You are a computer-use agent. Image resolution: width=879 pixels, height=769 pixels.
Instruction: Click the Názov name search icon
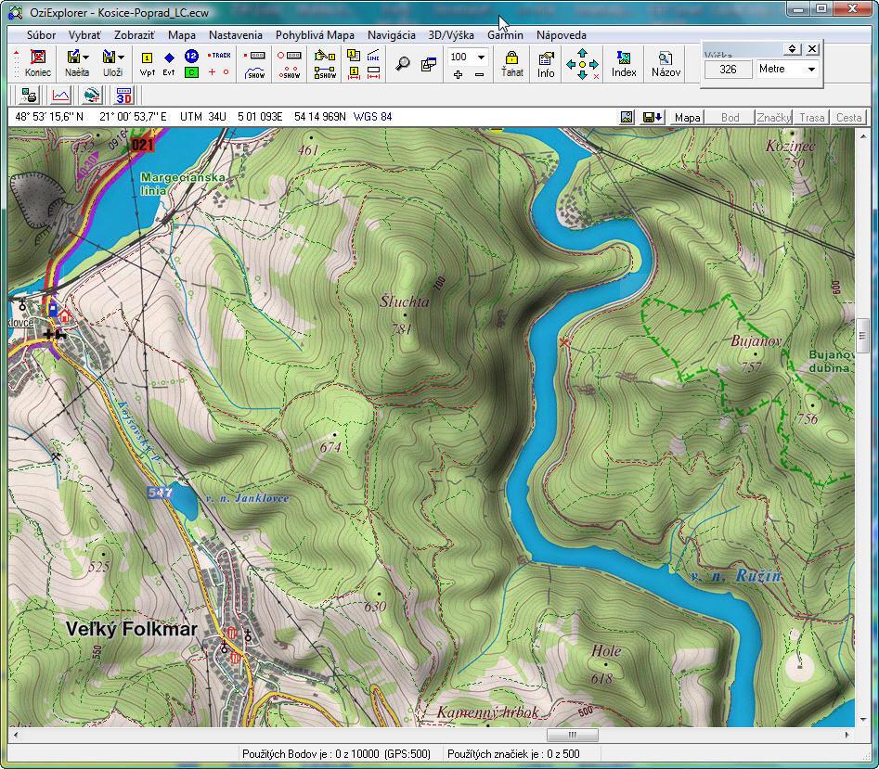tap(666, 64)
